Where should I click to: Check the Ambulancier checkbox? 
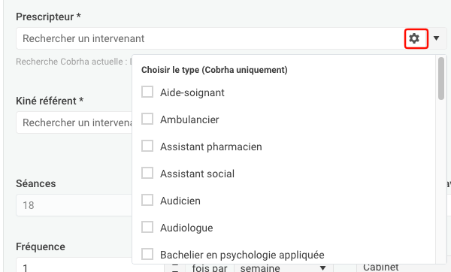tap(147, 119)
